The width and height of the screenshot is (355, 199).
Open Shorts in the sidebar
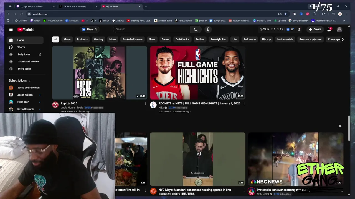(x=25, y=47)
